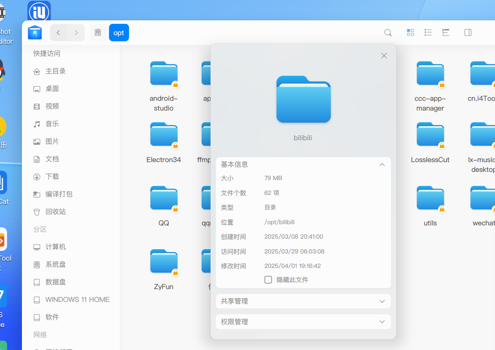Open the iu desktop app icon
The height and width of the screenshot is (350, 495).
[39, 11]
